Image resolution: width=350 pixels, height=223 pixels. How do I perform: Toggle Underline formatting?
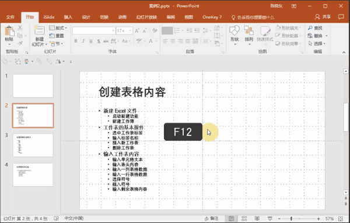tap(91, 41)
